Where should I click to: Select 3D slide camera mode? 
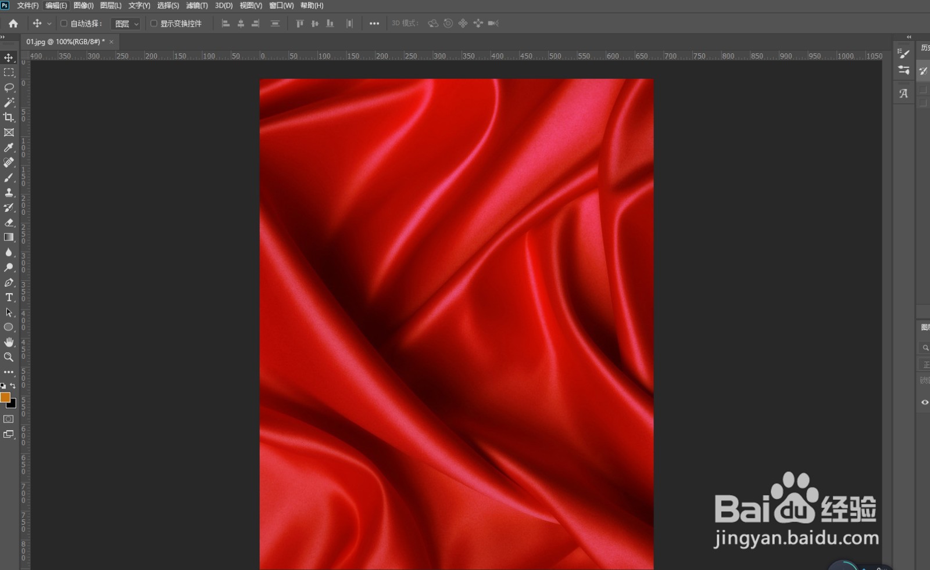click(478, 23)
